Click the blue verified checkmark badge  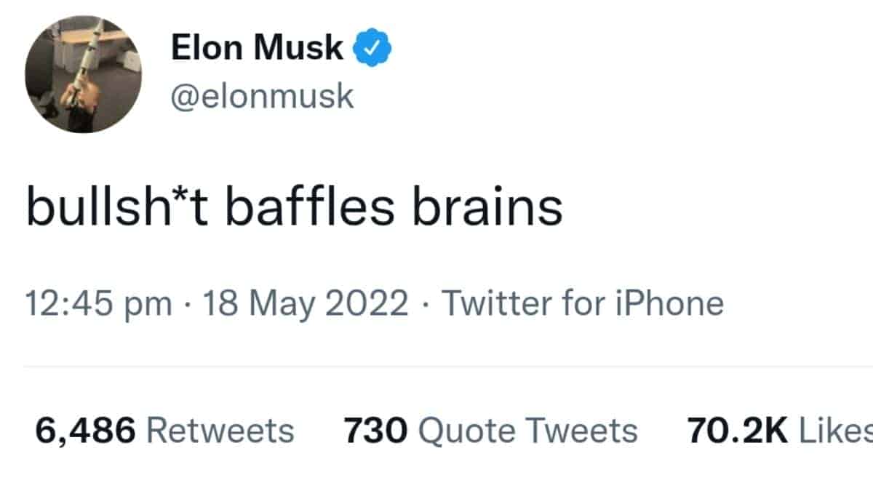(x=372, y=48)
